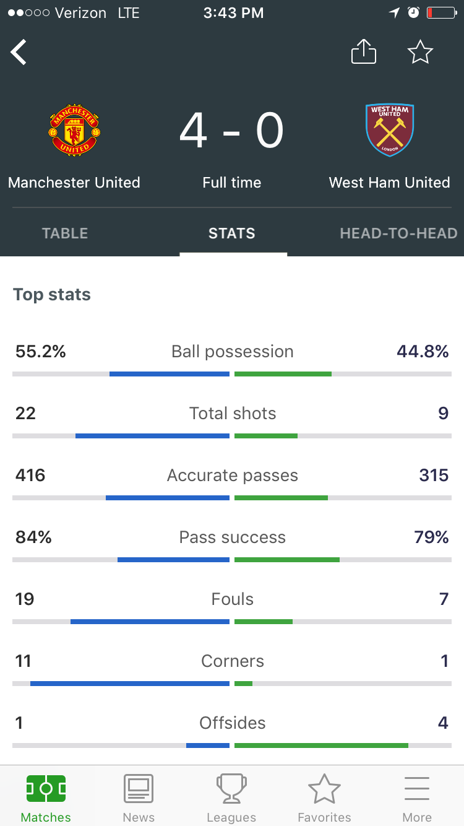This screenshot has width=464, height=826.
Task: Tap the Manchester United crest
Action: [x=74, y=130]
